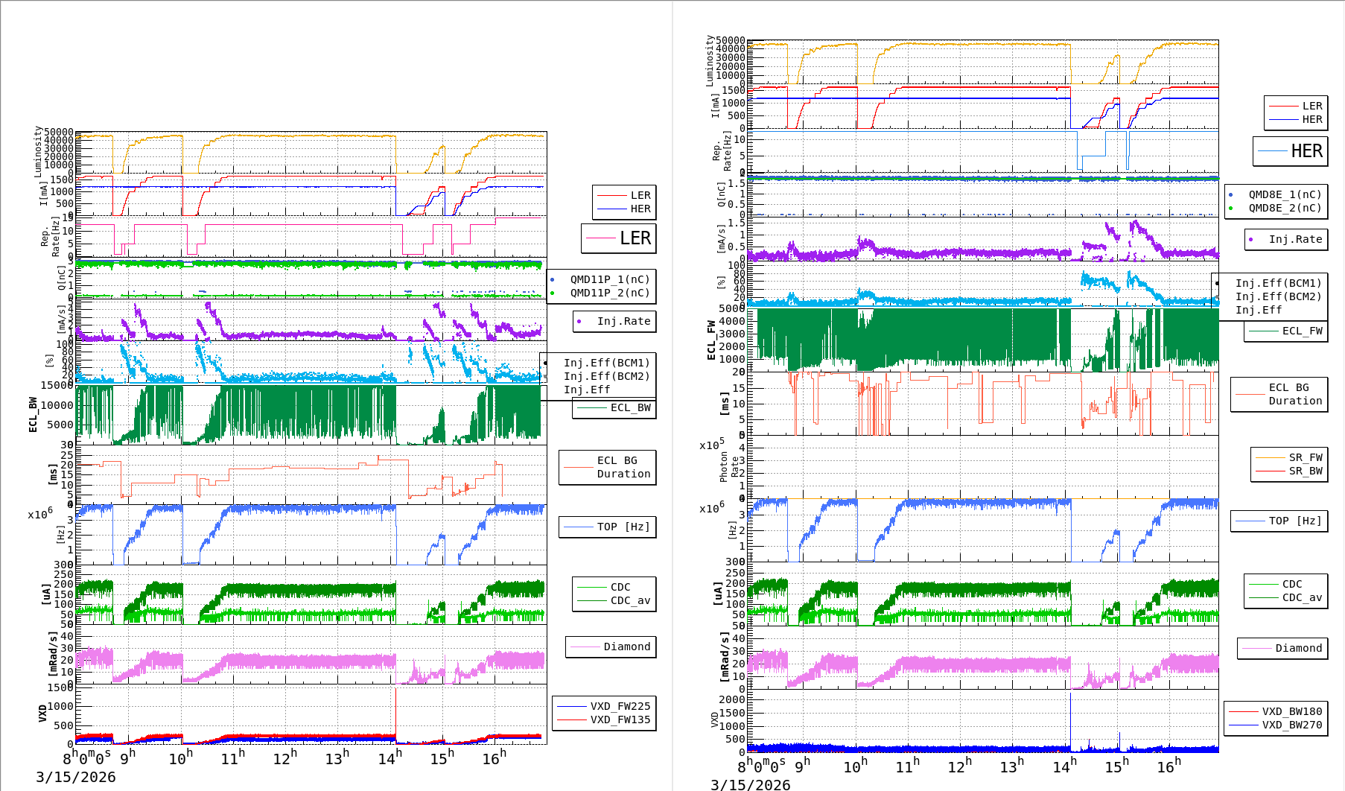1345x791 pixels.
Task: Click the 12h tick on left time axis
Action: [x=285, y=758]
